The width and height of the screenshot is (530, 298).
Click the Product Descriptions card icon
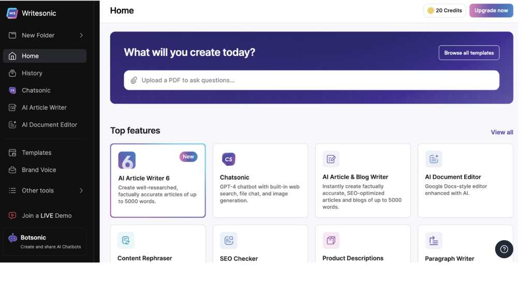(x=331, y=240)
